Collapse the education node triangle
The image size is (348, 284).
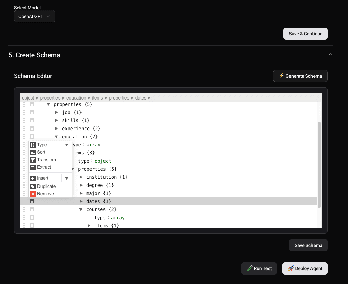pos(56,136)
